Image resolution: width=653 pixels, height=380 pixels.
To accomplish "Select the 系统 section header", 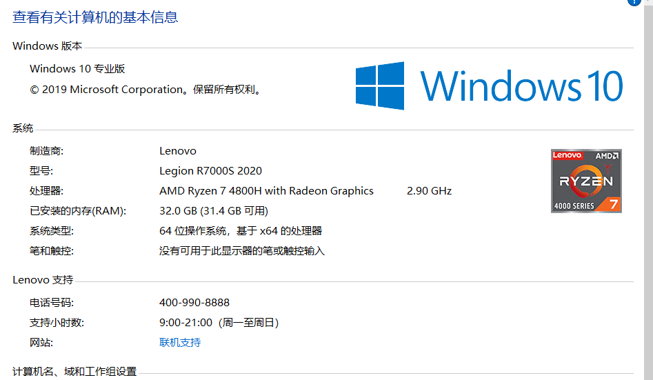I will coord(23,128).
